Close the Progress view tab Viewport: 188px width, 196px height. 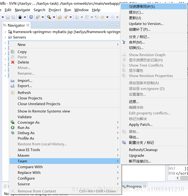(145, 186)
